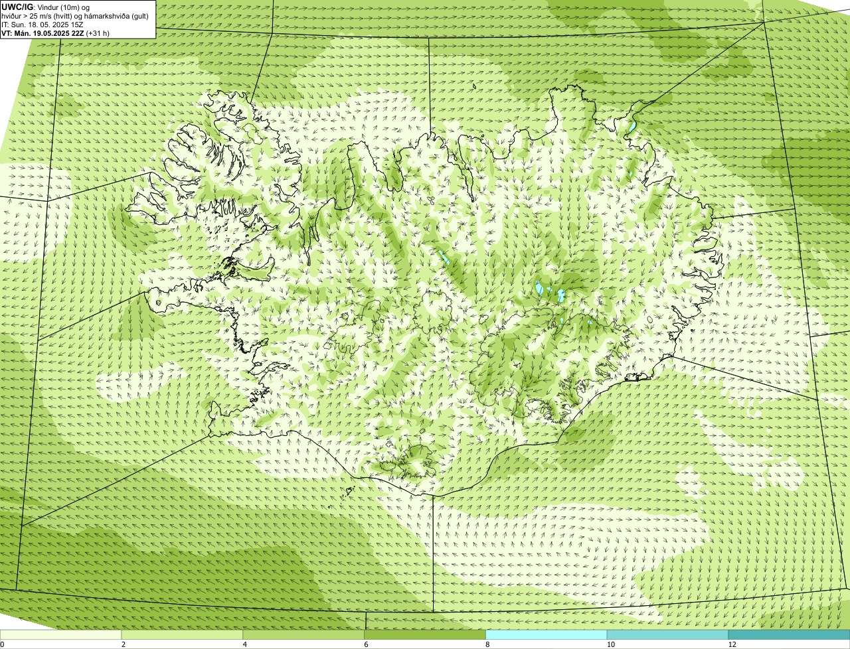Click the 2–4 light green legend segment
This screenshot has width=850, height=649.
point(183,634)
